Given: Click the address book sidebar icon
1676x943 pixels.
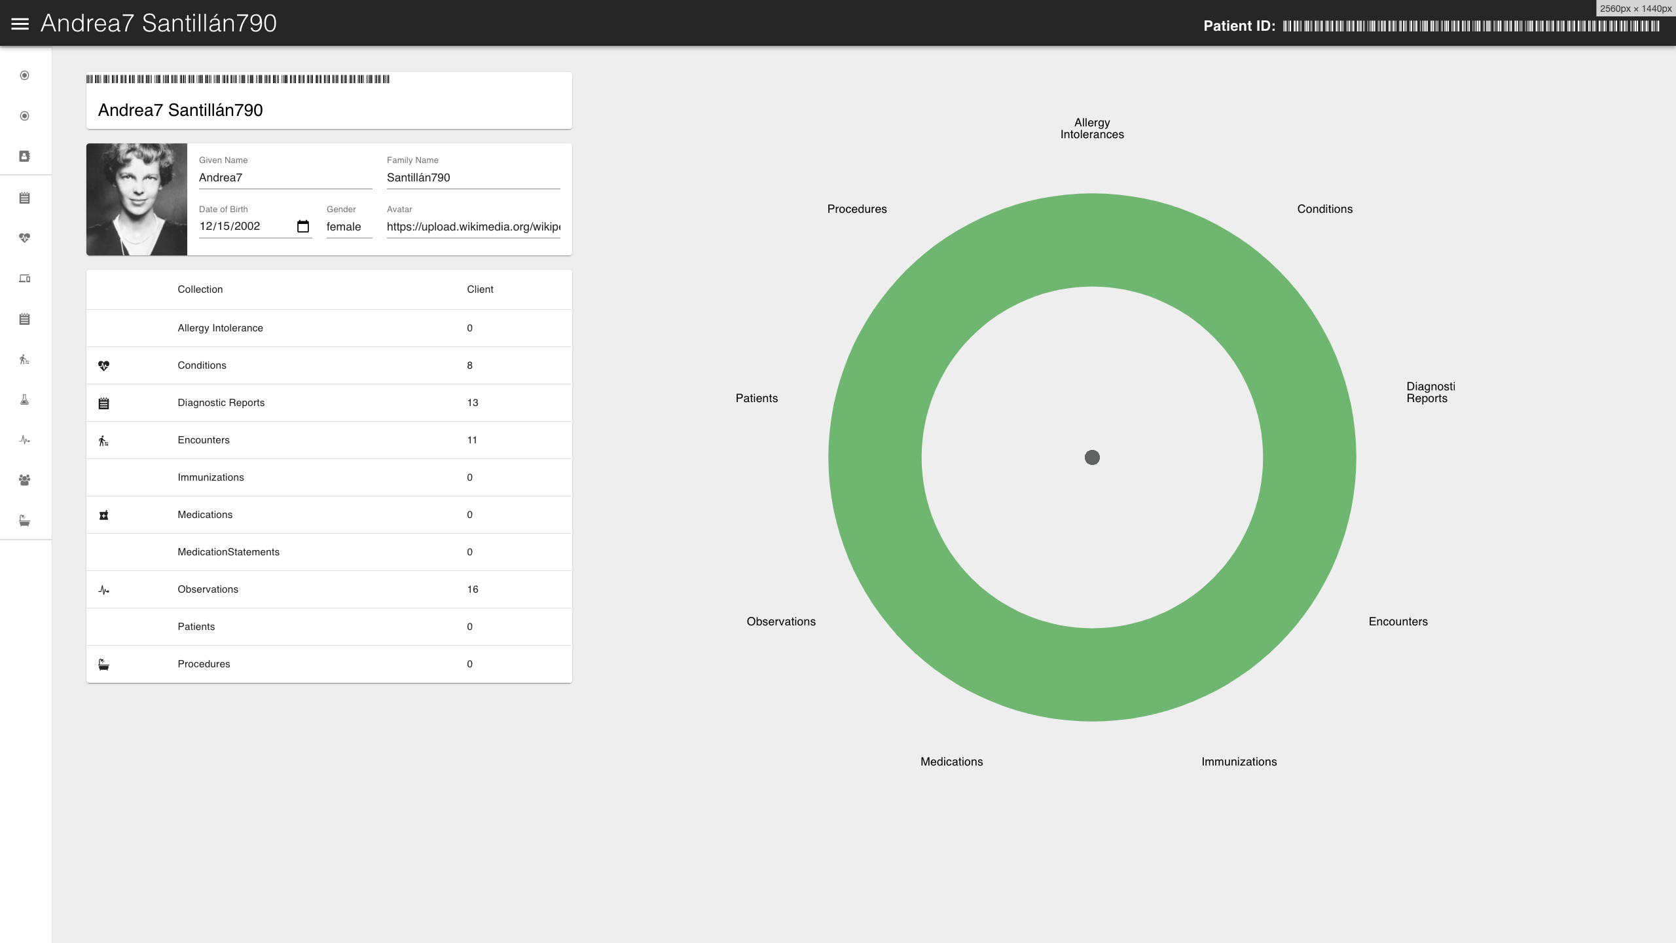Looking at the screenshot, I should [x=24, y=157].
